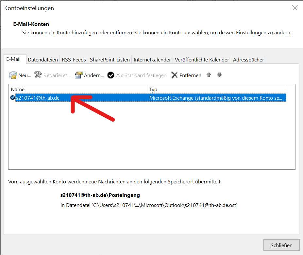The height and width of the screenshot is (255, 303).
Task: Click the Typ column header
Action: coord(217,89)
